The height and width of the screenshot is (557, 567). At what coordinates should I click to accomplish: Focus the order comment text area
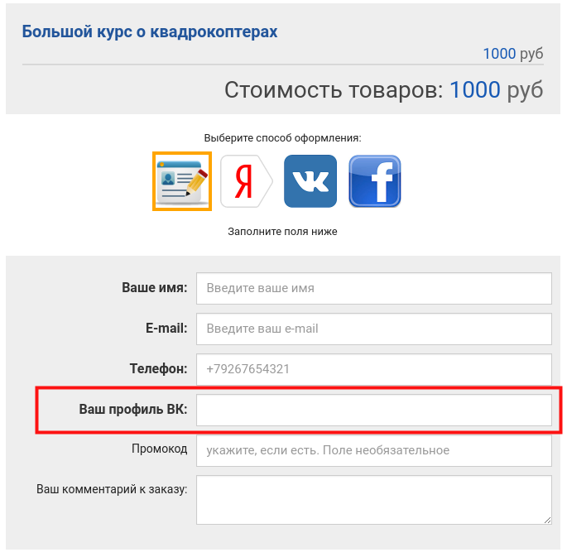pos(373,499)
